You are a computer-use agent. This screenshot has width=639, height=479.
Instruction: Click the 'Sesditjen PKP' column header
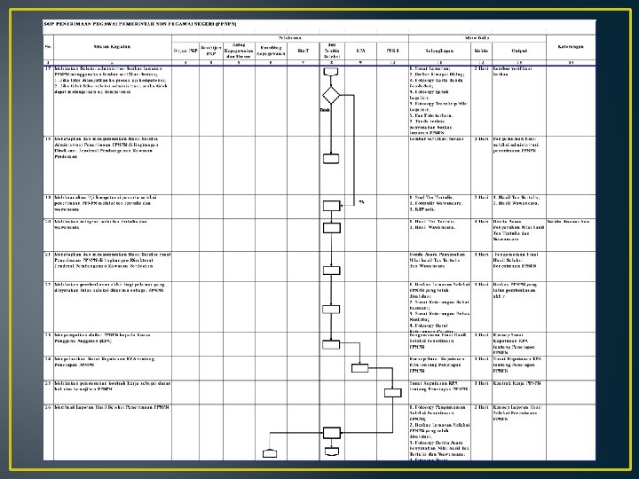(211, 51)
